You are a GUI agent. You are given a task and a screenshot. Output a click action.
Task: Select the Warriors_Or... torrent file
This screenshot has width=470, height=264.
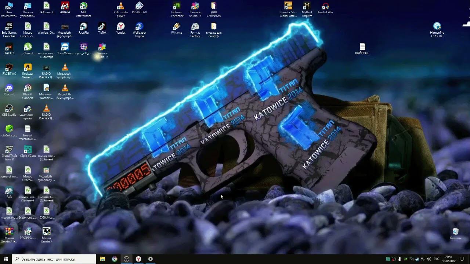pyautogui.click(x=46, y=29)
